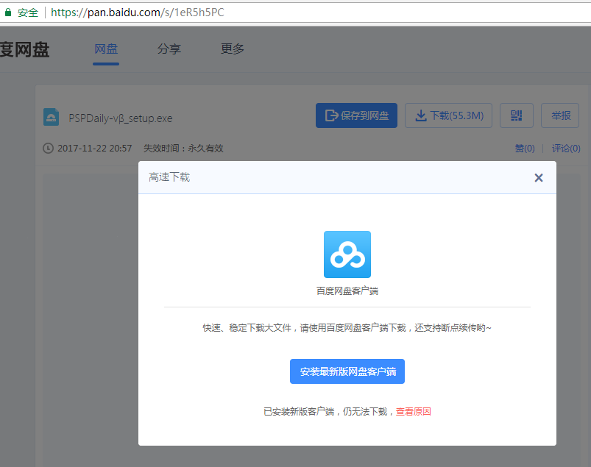Screen dimensions: 591x467
Task: Click the 赞(0) like link
Action: 525,149
